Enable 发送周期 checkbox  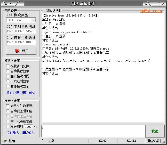tap(7, 127)
